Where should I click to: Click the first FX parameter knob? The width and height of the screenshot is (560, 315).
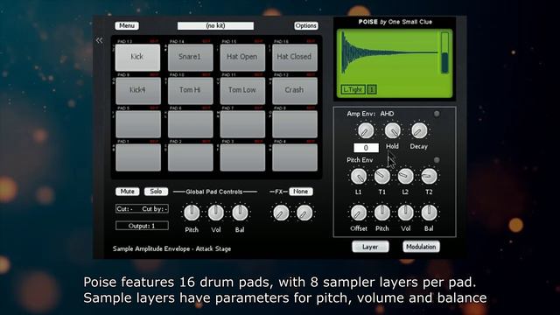tap(281, 213)
